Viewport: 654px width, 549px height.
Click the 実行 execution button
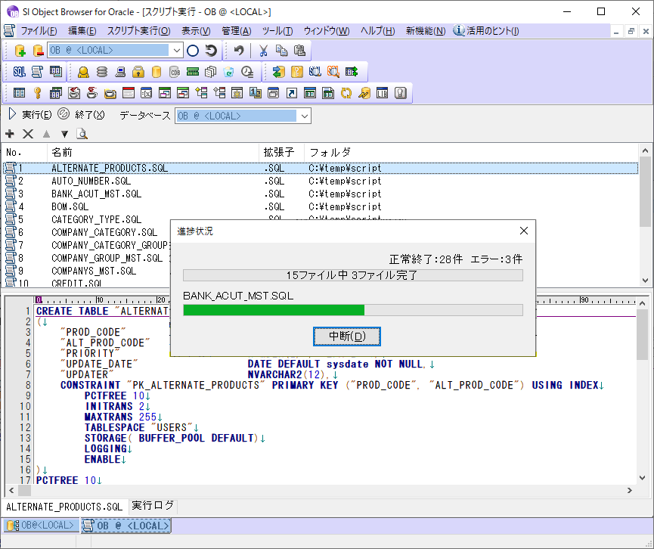tap(32, 114)
